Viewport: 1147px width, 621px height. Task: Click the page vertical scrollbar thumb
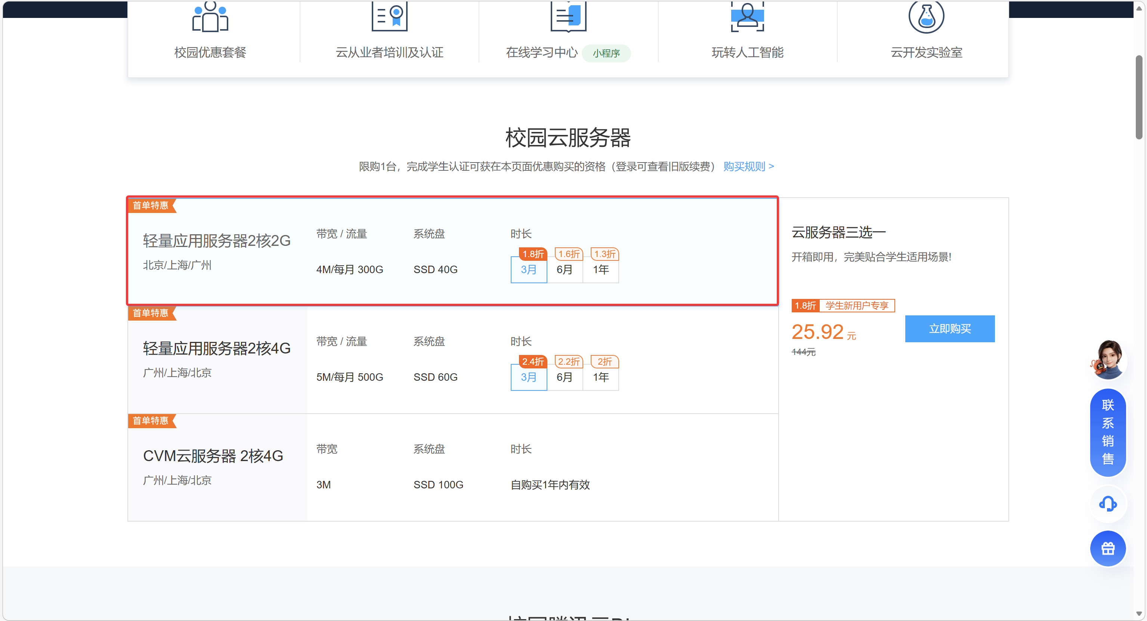pos(1138,97)
